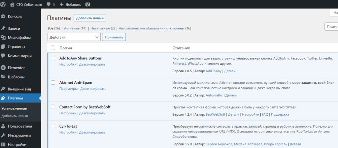Click the Плагины plug icon in sidebar

[x=3, y=98]
